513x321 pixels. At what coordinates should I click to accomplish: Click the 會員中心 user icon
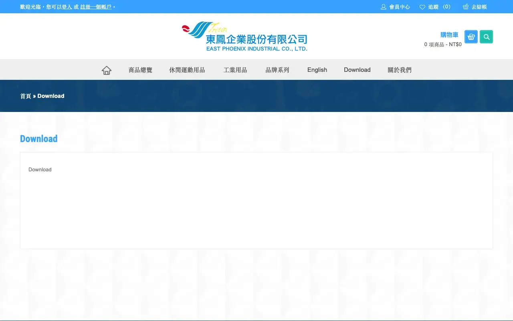pos(384,7)
